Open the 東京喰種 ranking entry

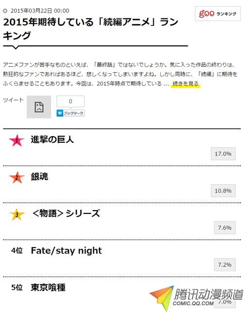point(48,287)
